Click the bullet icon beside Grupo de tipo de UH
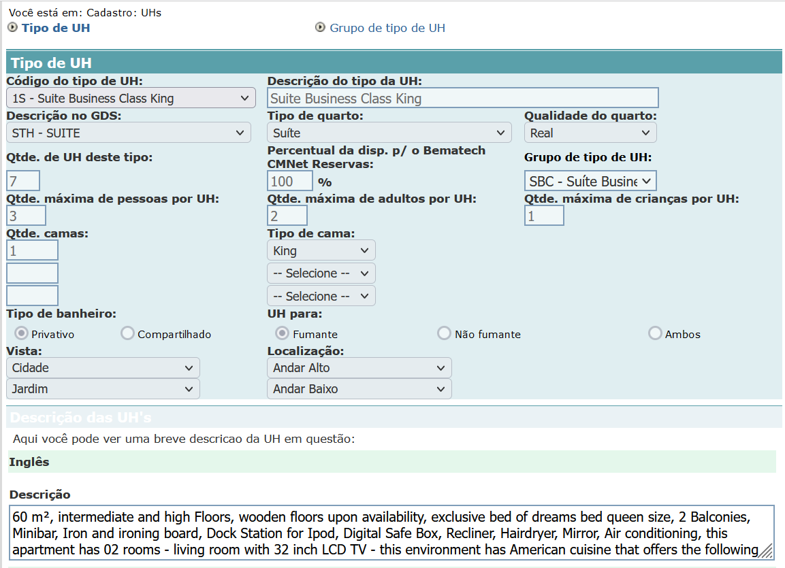 (x=320, y=27)
